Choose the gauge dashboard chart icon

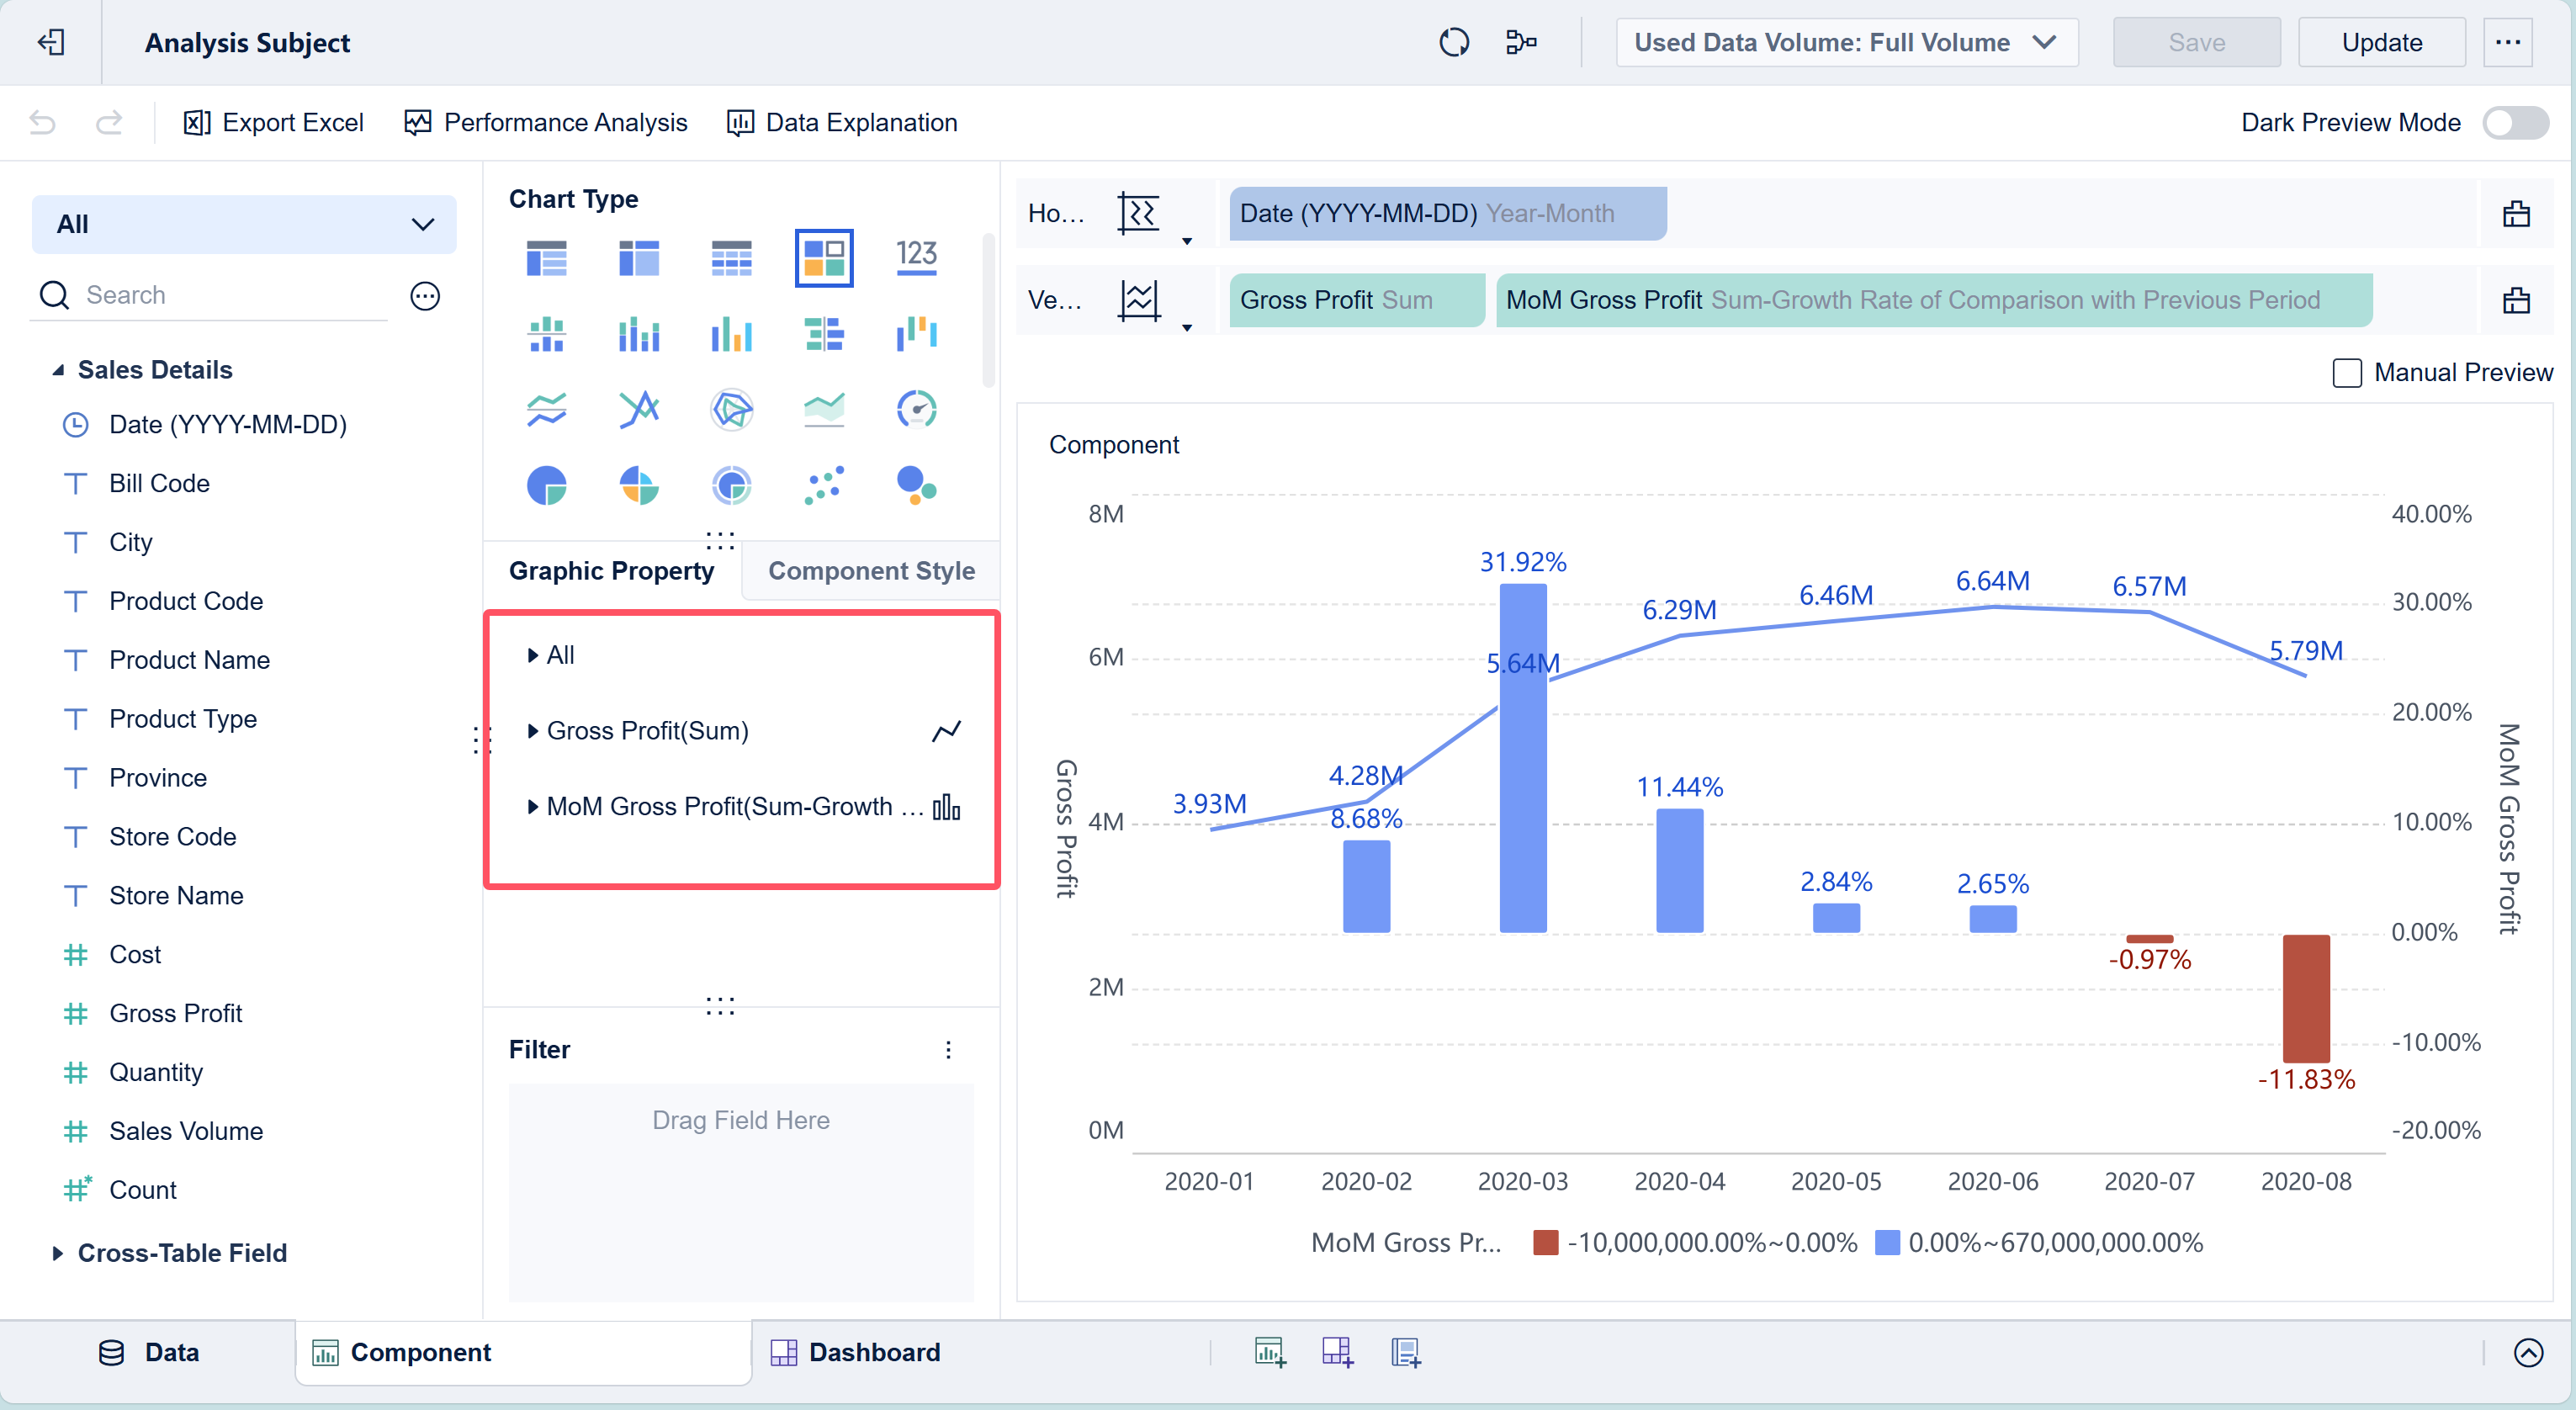point(916,409)
